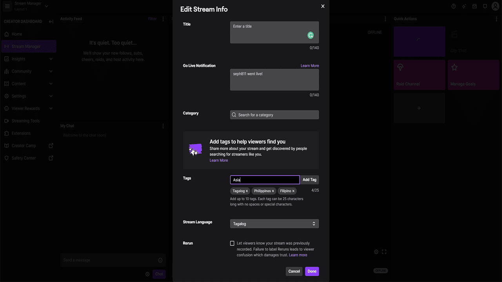Remove the Philippines tag
This screenshot has height=282, width=502.
pos(273,191)
